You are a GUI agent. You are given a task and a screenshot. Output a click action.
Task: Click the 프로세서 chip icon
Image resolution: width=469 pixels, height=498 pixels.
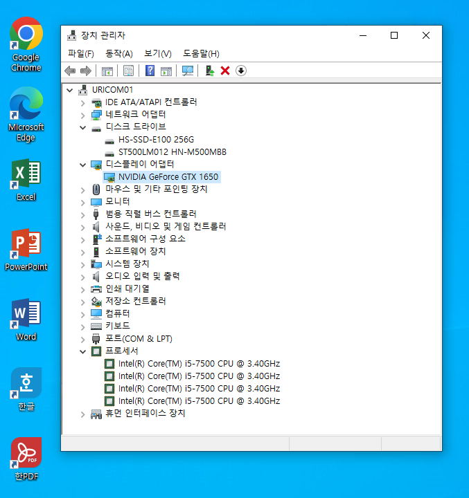96,351
